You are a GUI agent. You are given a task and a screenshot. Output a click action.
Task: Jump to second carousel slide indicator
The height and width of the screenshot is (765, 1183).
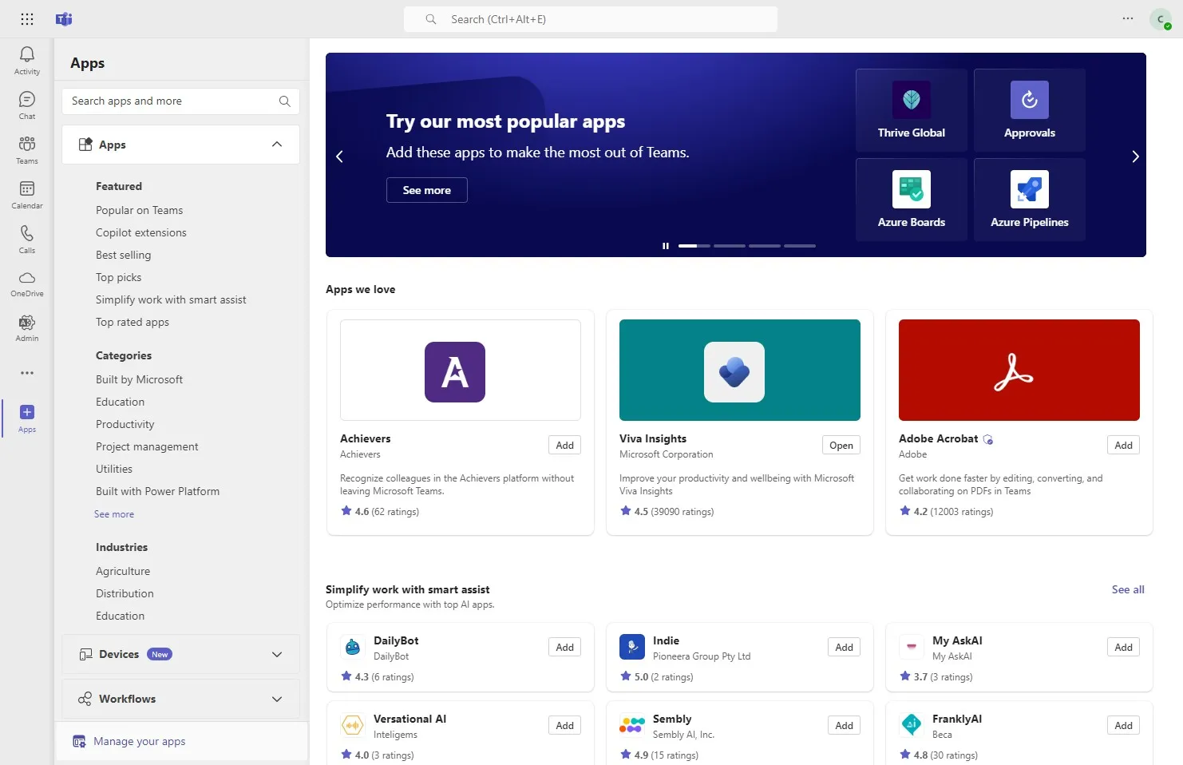point(730,246)
